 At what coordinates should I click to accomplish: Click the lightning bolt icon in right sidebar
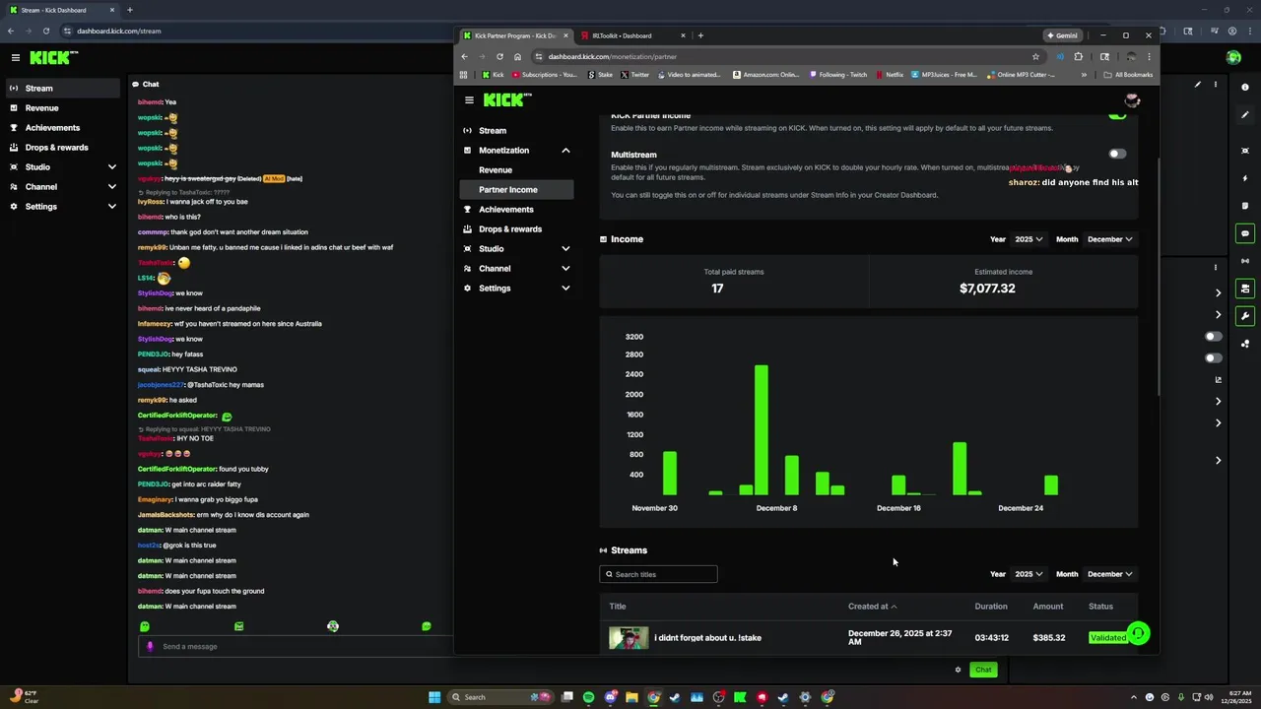(1245, 178)
